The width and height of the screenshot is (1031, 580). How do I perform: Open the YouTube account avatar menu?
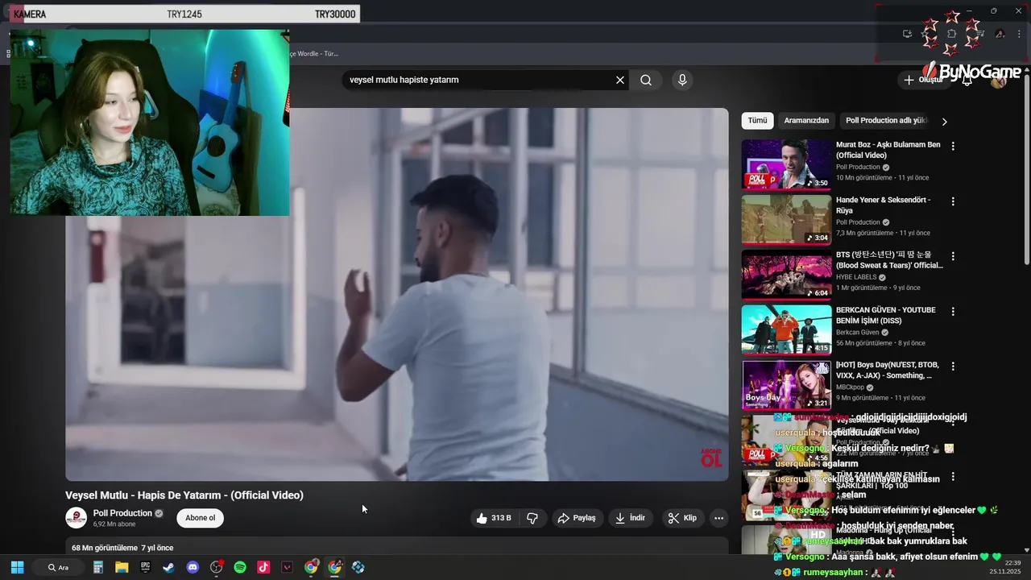point(999,80)
